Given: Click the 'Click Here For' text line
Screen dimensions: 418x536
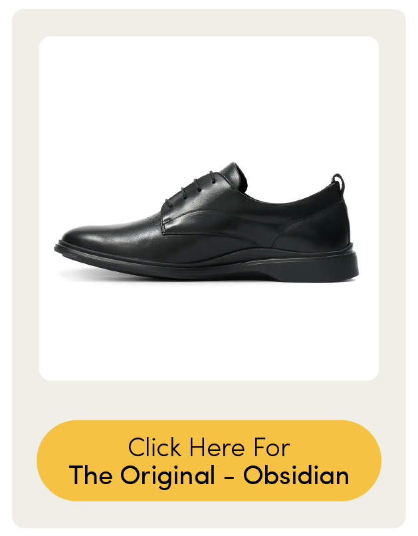Looking at the screenshot, I should 209,447.
